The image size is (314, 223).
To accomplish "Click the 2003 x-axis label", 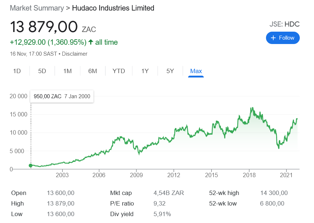I will pos(62,175).
